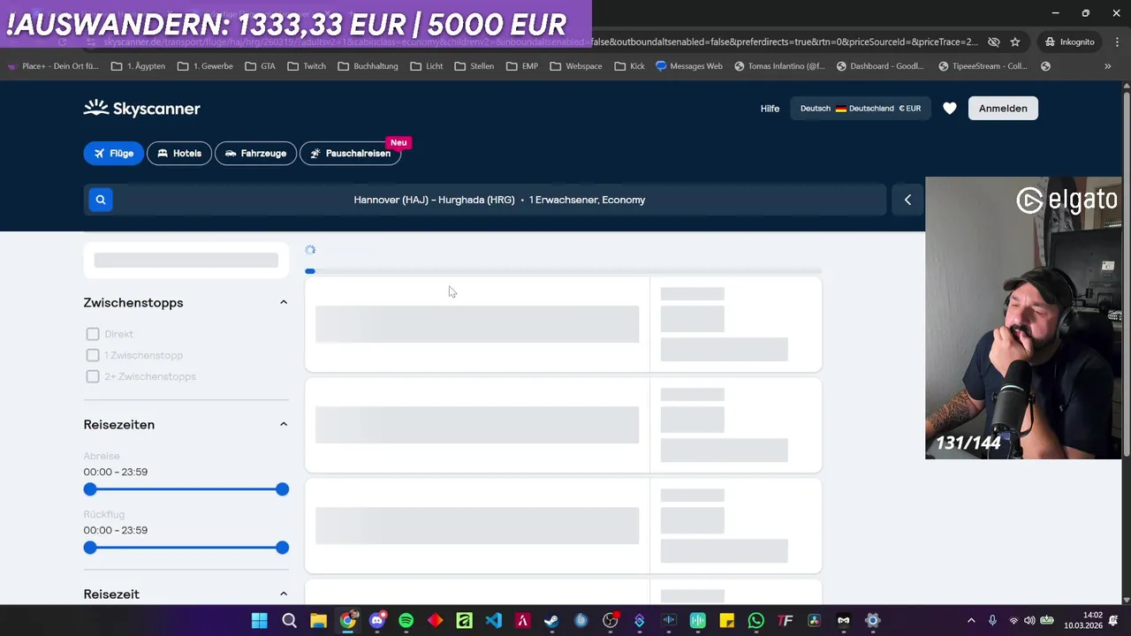Show hidden system tray icons chevron
The image size is (1131, 636).
click(971, 620)
